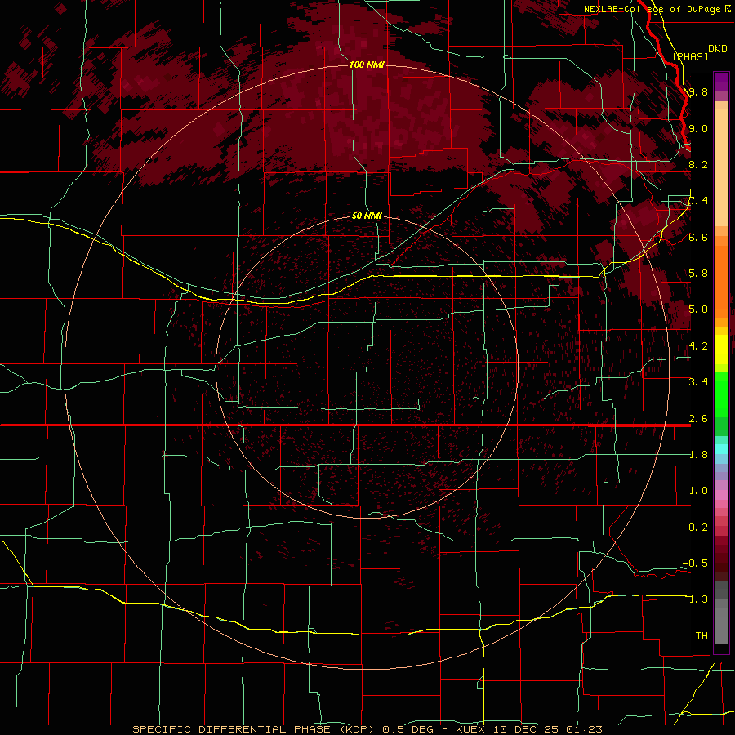Click the -1.3 value on color scale
The image size is (735, 735).
pos(695,599)
